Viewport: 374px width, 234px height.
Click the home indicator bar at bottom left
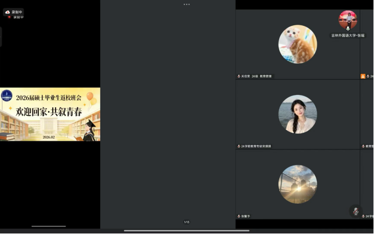[49, 226]
